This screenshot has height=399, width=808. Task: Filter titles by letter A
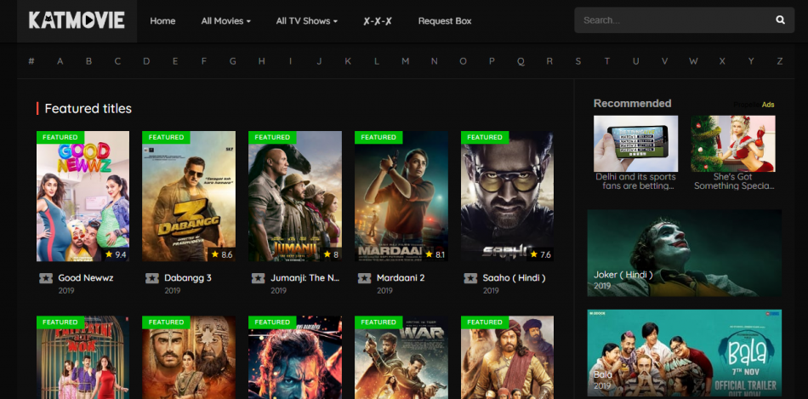(60, 61)
